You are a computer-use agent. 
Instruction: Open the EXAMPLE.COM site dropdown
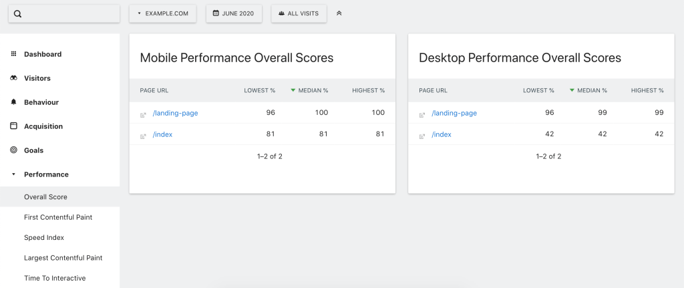click(x=163, y=13)
